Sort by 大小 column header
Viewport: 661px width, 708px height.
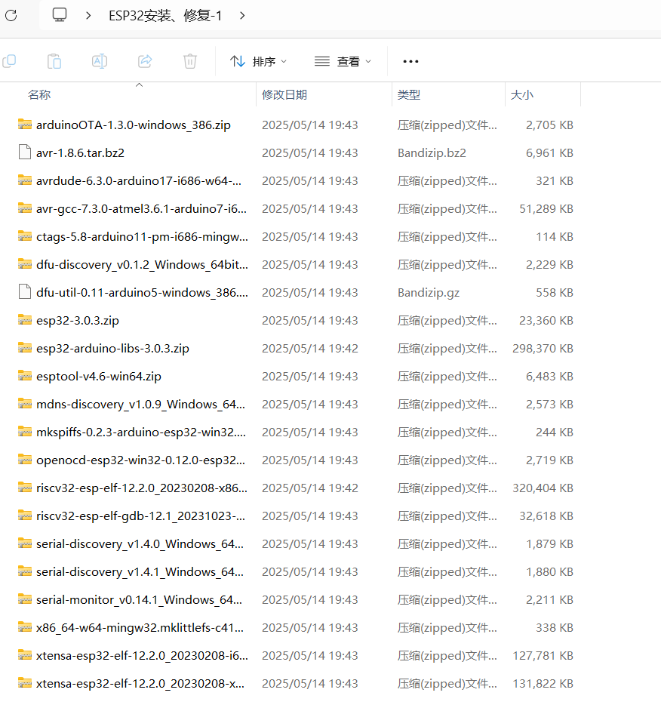pos(522,95)
